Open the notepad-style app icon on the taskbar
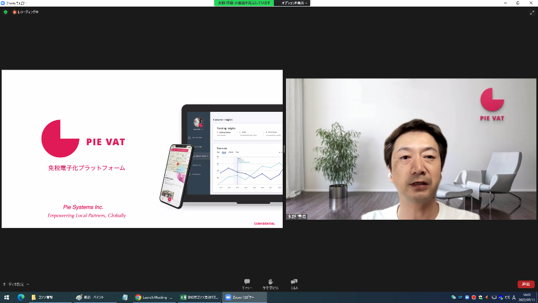Screen dimensions: 538x303 pos(124,297)
